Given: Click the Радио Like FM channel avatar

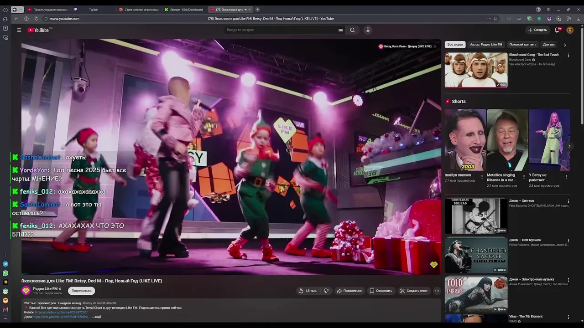Looking at the screenshot, I should 26,291.
